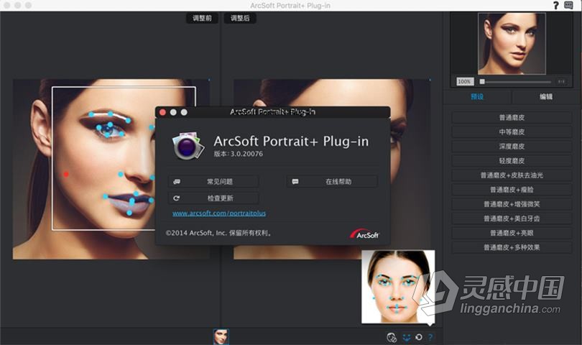Screen dimensions: 582x345
Task: Click the red cheek key point
Action: click(66, 174)
